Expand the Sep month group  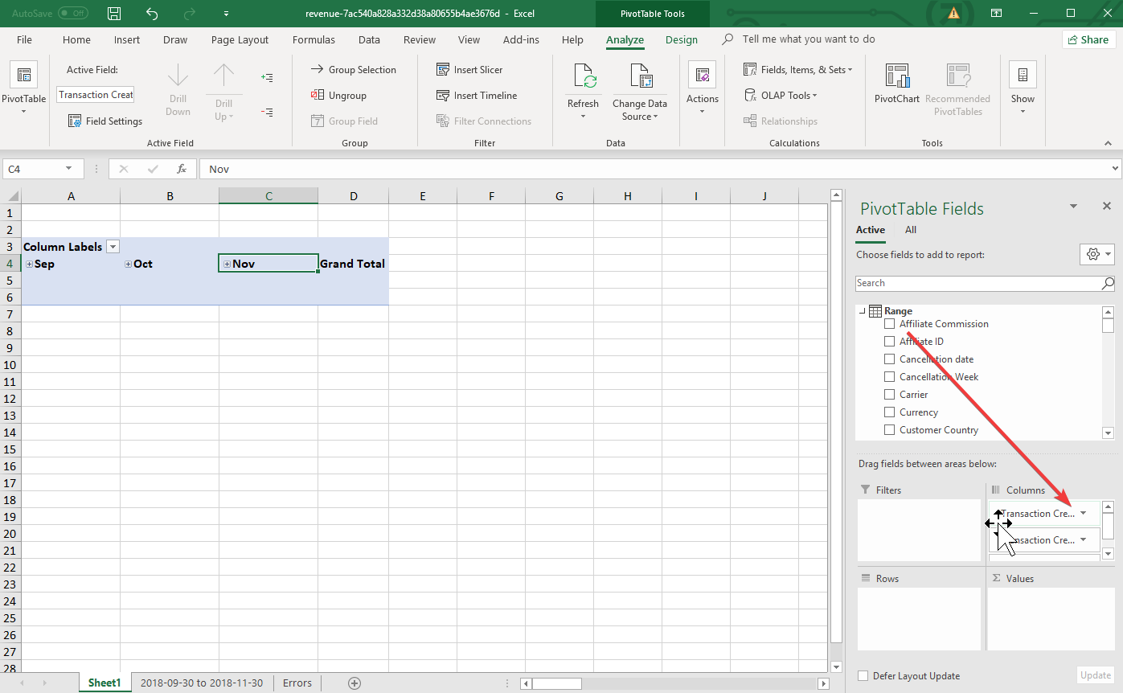click(29, 264)
